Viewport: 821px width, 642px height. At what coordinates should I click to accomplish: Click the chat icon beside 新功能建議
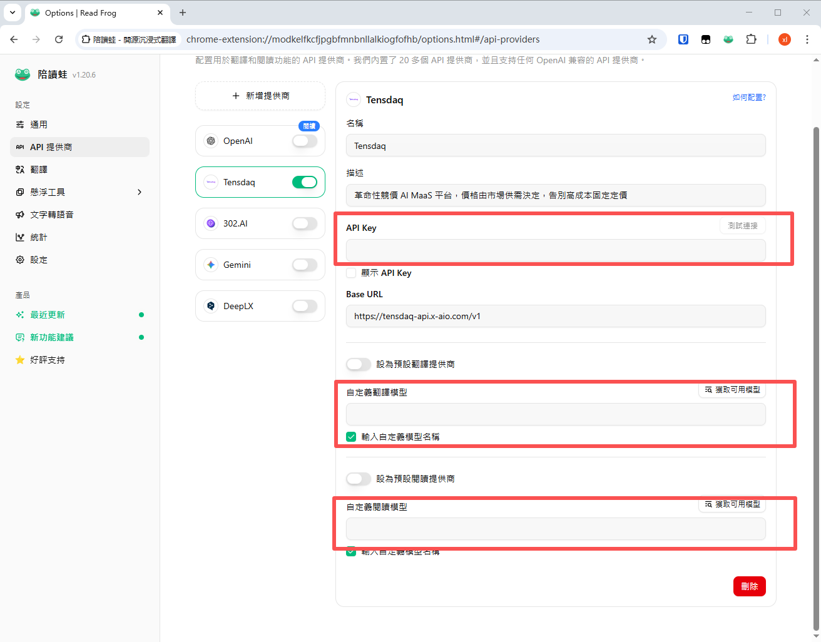pos(20,337)
